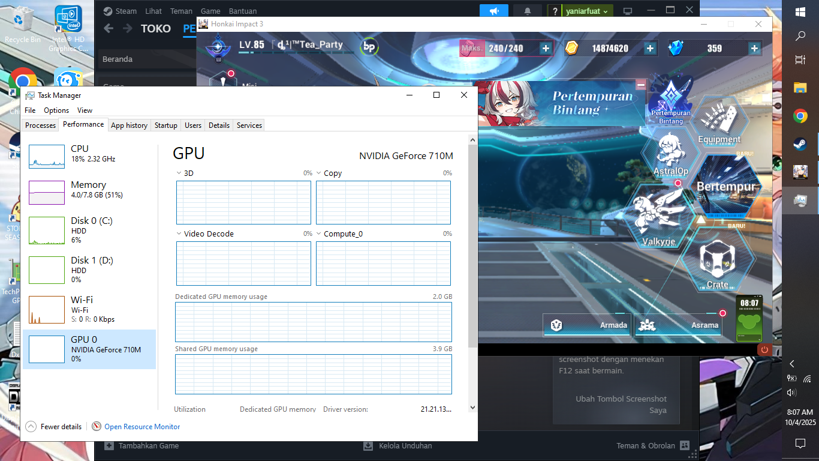Open Steam notifications bell
819x461 pixels.
(528, 11)
